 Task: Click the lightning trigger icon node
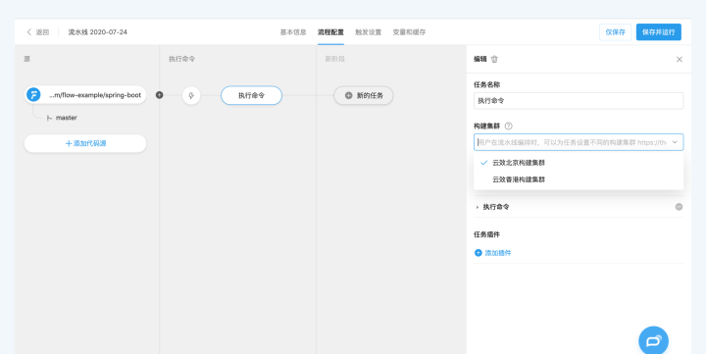[x=191, y=95]
